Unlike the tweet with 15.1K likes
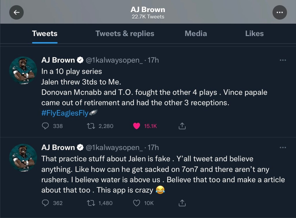The width and height of the screenshot is (296, 218). (x=137, y=126)
